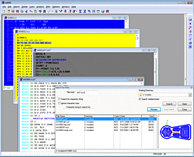
Task: Click the ABRDAPT.APT window title bar
Action: pos(96,50)
